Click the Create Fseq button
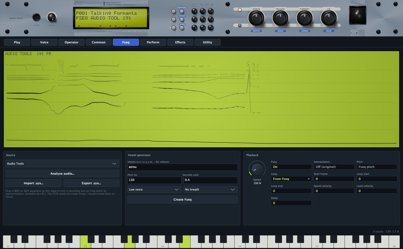The width and height of the screenshot is (403, 249). coord(182,199)
